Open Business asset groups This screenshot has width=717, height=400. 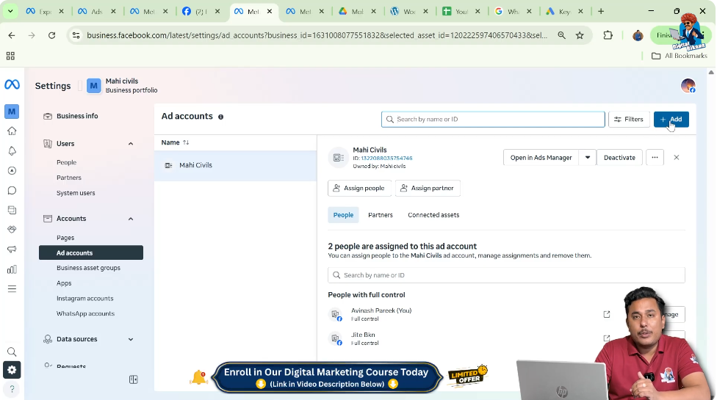click(88, 268)
